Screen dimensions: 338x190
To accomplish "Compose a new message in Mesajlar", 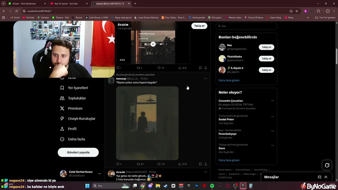I will point(319,177).
